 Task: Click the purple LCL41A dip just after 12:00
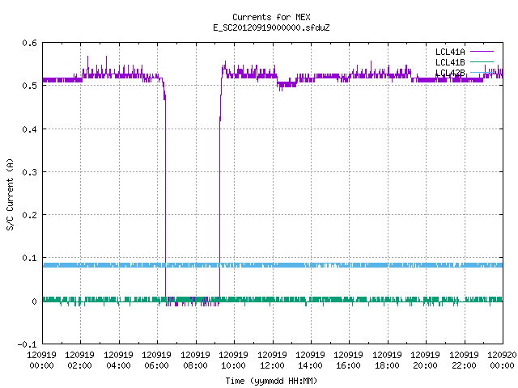pyautogui.click(x=287, y=84)
